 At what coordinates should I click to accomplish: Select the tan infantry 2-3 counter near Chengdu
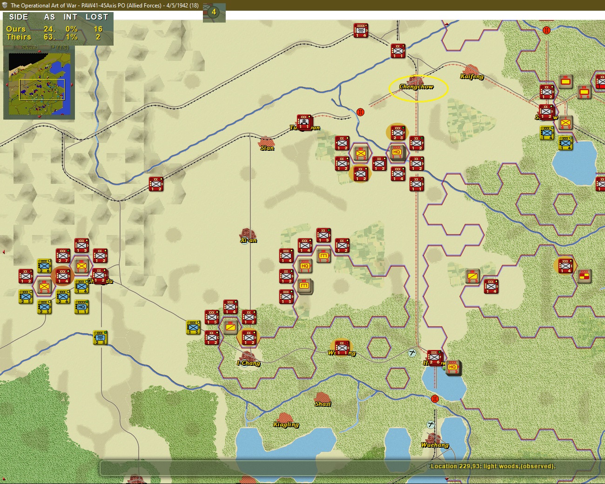coord(44,286)
